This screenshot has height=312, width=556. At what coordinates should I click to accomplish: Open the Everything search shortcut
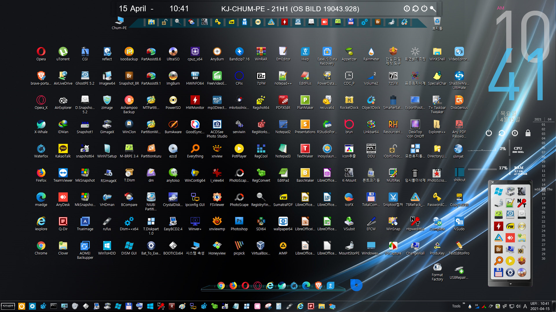tap(195, 151)
